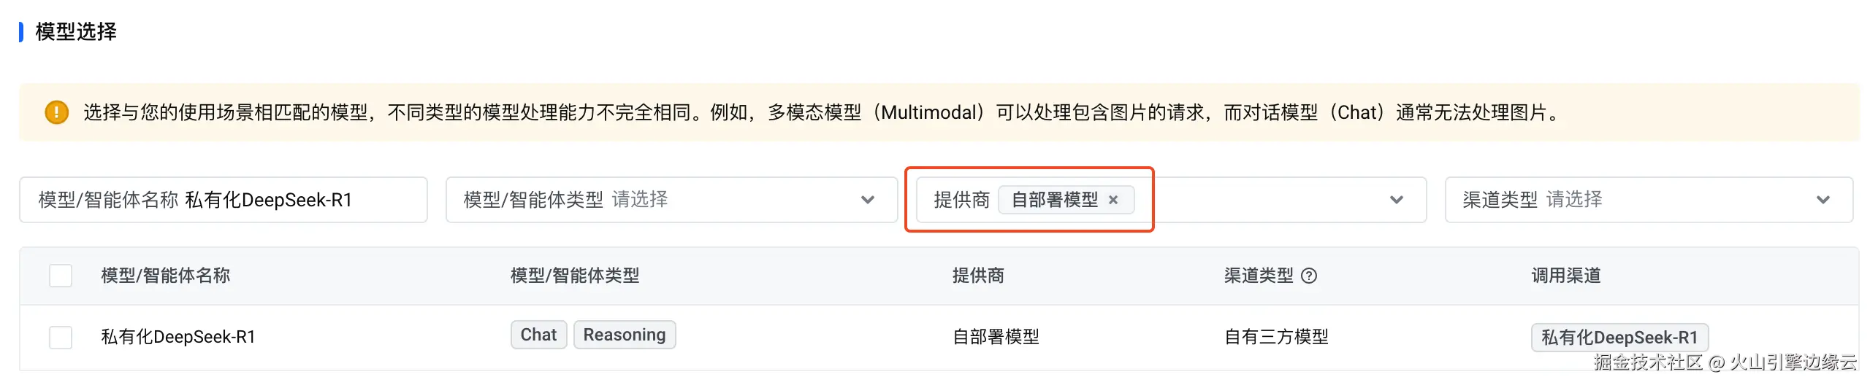This screenshot has height=385, width=1870.
Task: Click the 提供商 column header
Action: point(978,276)
